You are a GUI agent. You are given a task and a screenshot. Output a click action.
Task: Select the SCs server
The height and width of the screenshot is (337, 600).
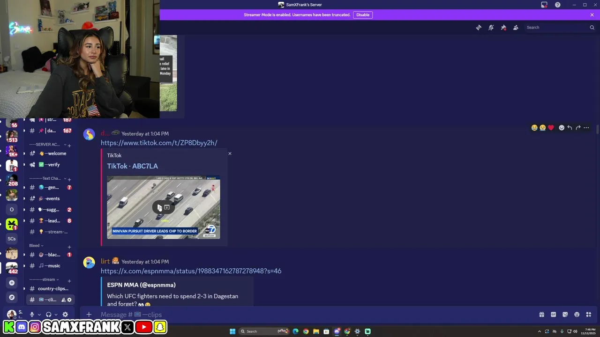pyautogui.click(x=12, y=239)
